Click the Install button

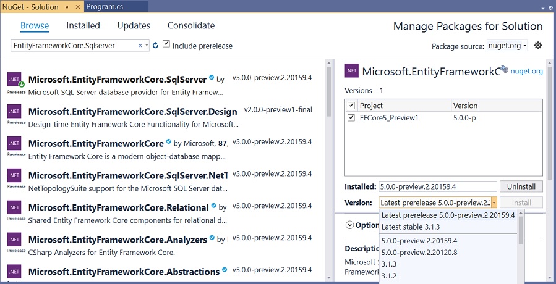pyautogui.click(x=521, y=203)
